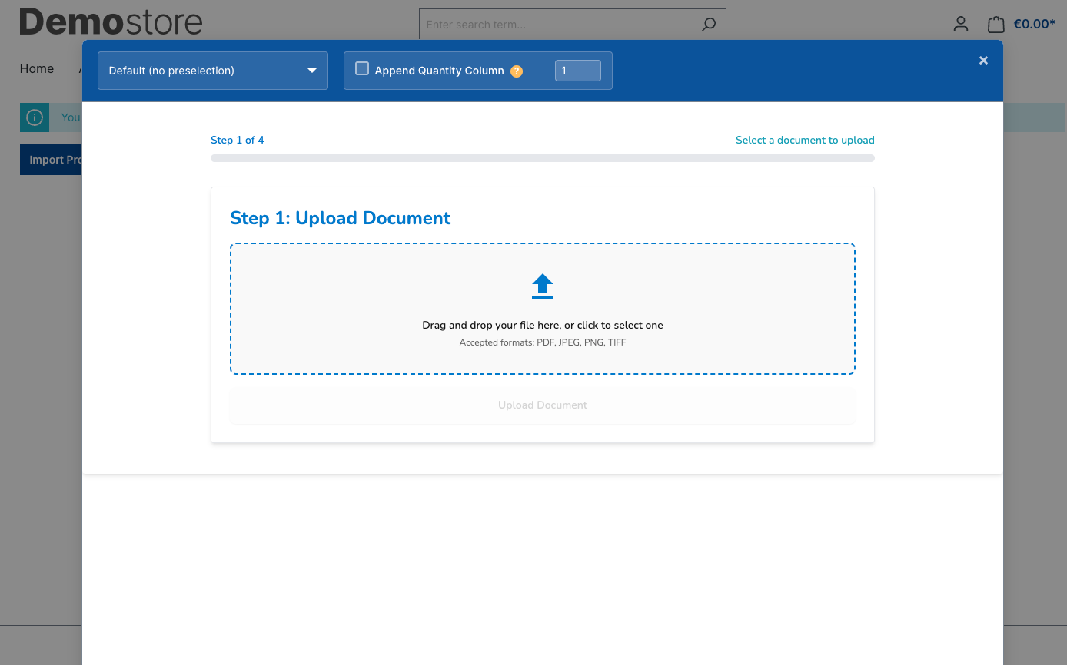The width and height of the screenshot is (1067, 665).
Task: Click the Demostore logo
Action: pos(110,22)
